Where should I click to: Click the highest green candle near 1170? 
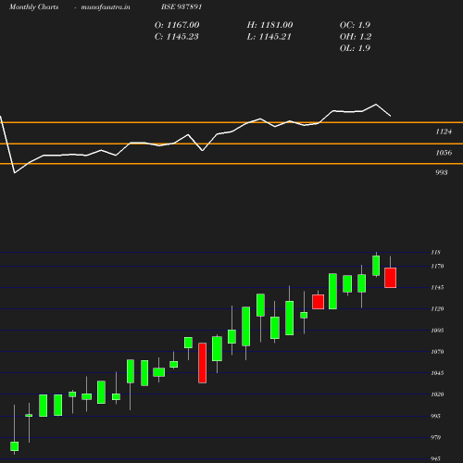click(376, 266)
